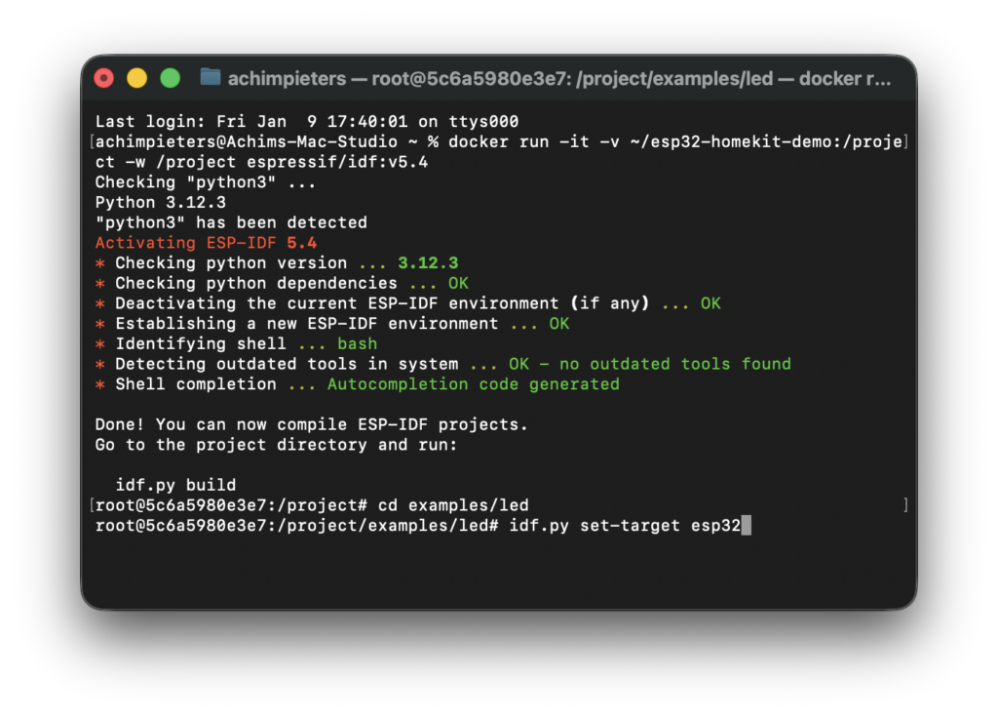This screenshot has height=717, width=998.
Task: Click the 'Done! You can now compile' message
Action: coord(311,424)
